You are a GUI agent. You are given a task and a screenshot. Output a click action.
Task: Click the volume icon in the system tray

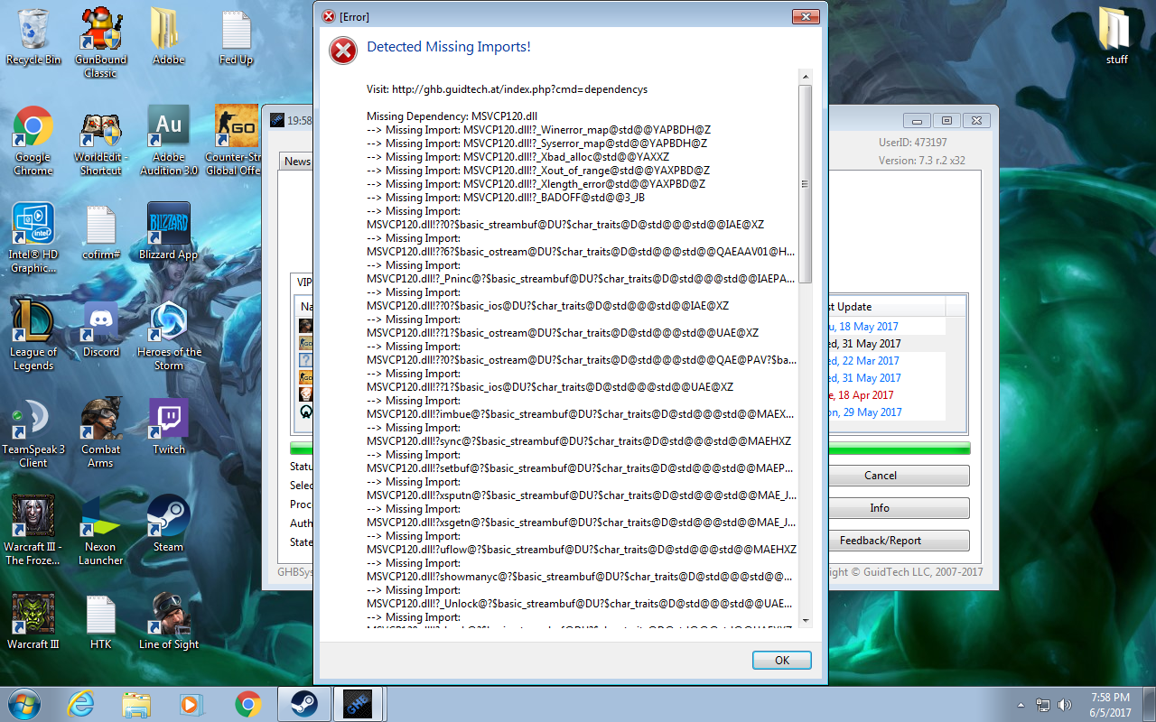1065,705
